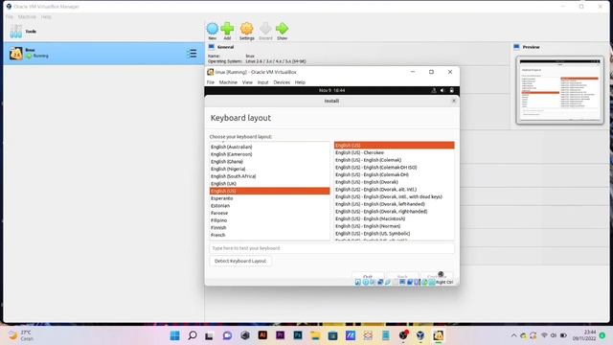The image size is (613, 345).
Task: Open Adobe Photoshop from the taskbar
Action: [x=298, y=335]
